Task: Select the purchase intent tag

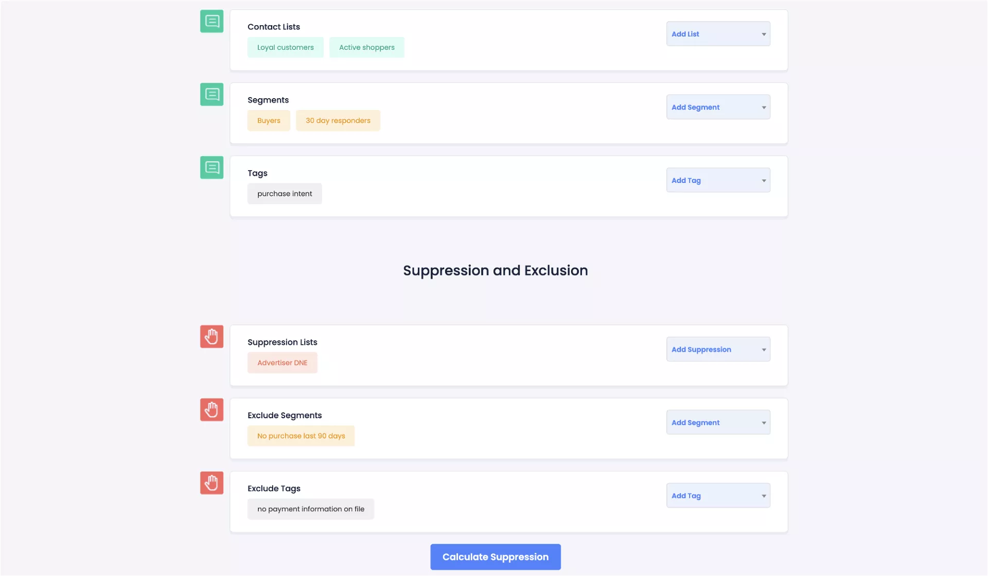Action: click(x=285, y=194)
